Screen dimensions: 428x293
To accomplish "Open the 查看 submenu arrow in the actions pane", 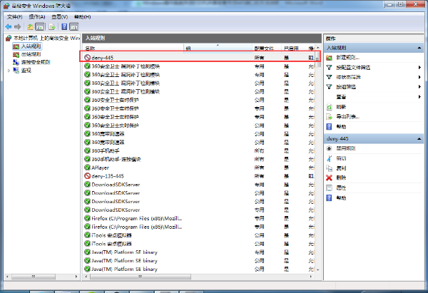I will click(419, 96).
